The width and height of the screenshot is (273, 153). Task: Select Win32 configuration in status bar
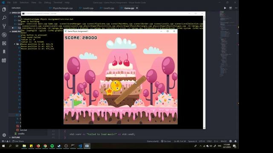pos(224,141)
